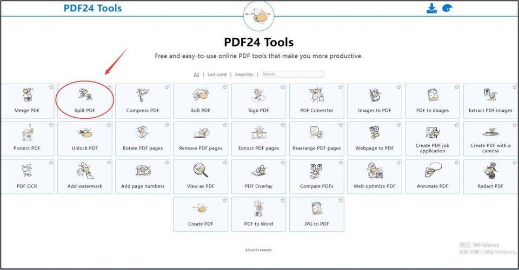Select the All filter tab

pos(196,75)
